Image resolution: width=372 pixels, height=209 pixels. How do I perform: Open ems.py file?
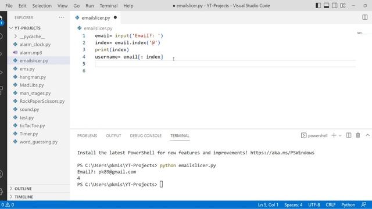(x=27, y=69)
